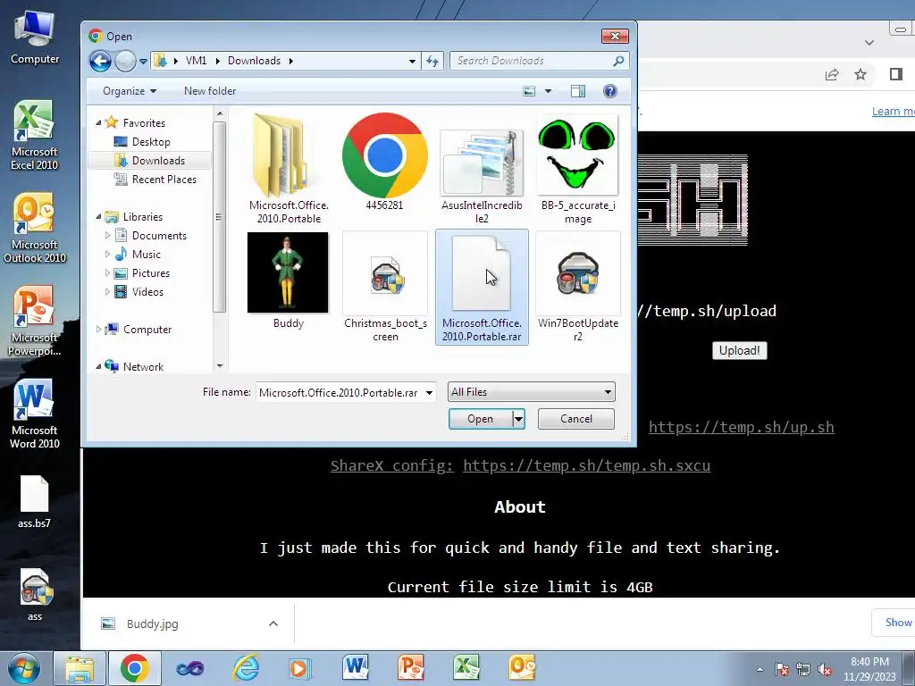Click the Search Downloads field
The width and height of the screenshot is (915, 686).
click(x=539, y=61)
